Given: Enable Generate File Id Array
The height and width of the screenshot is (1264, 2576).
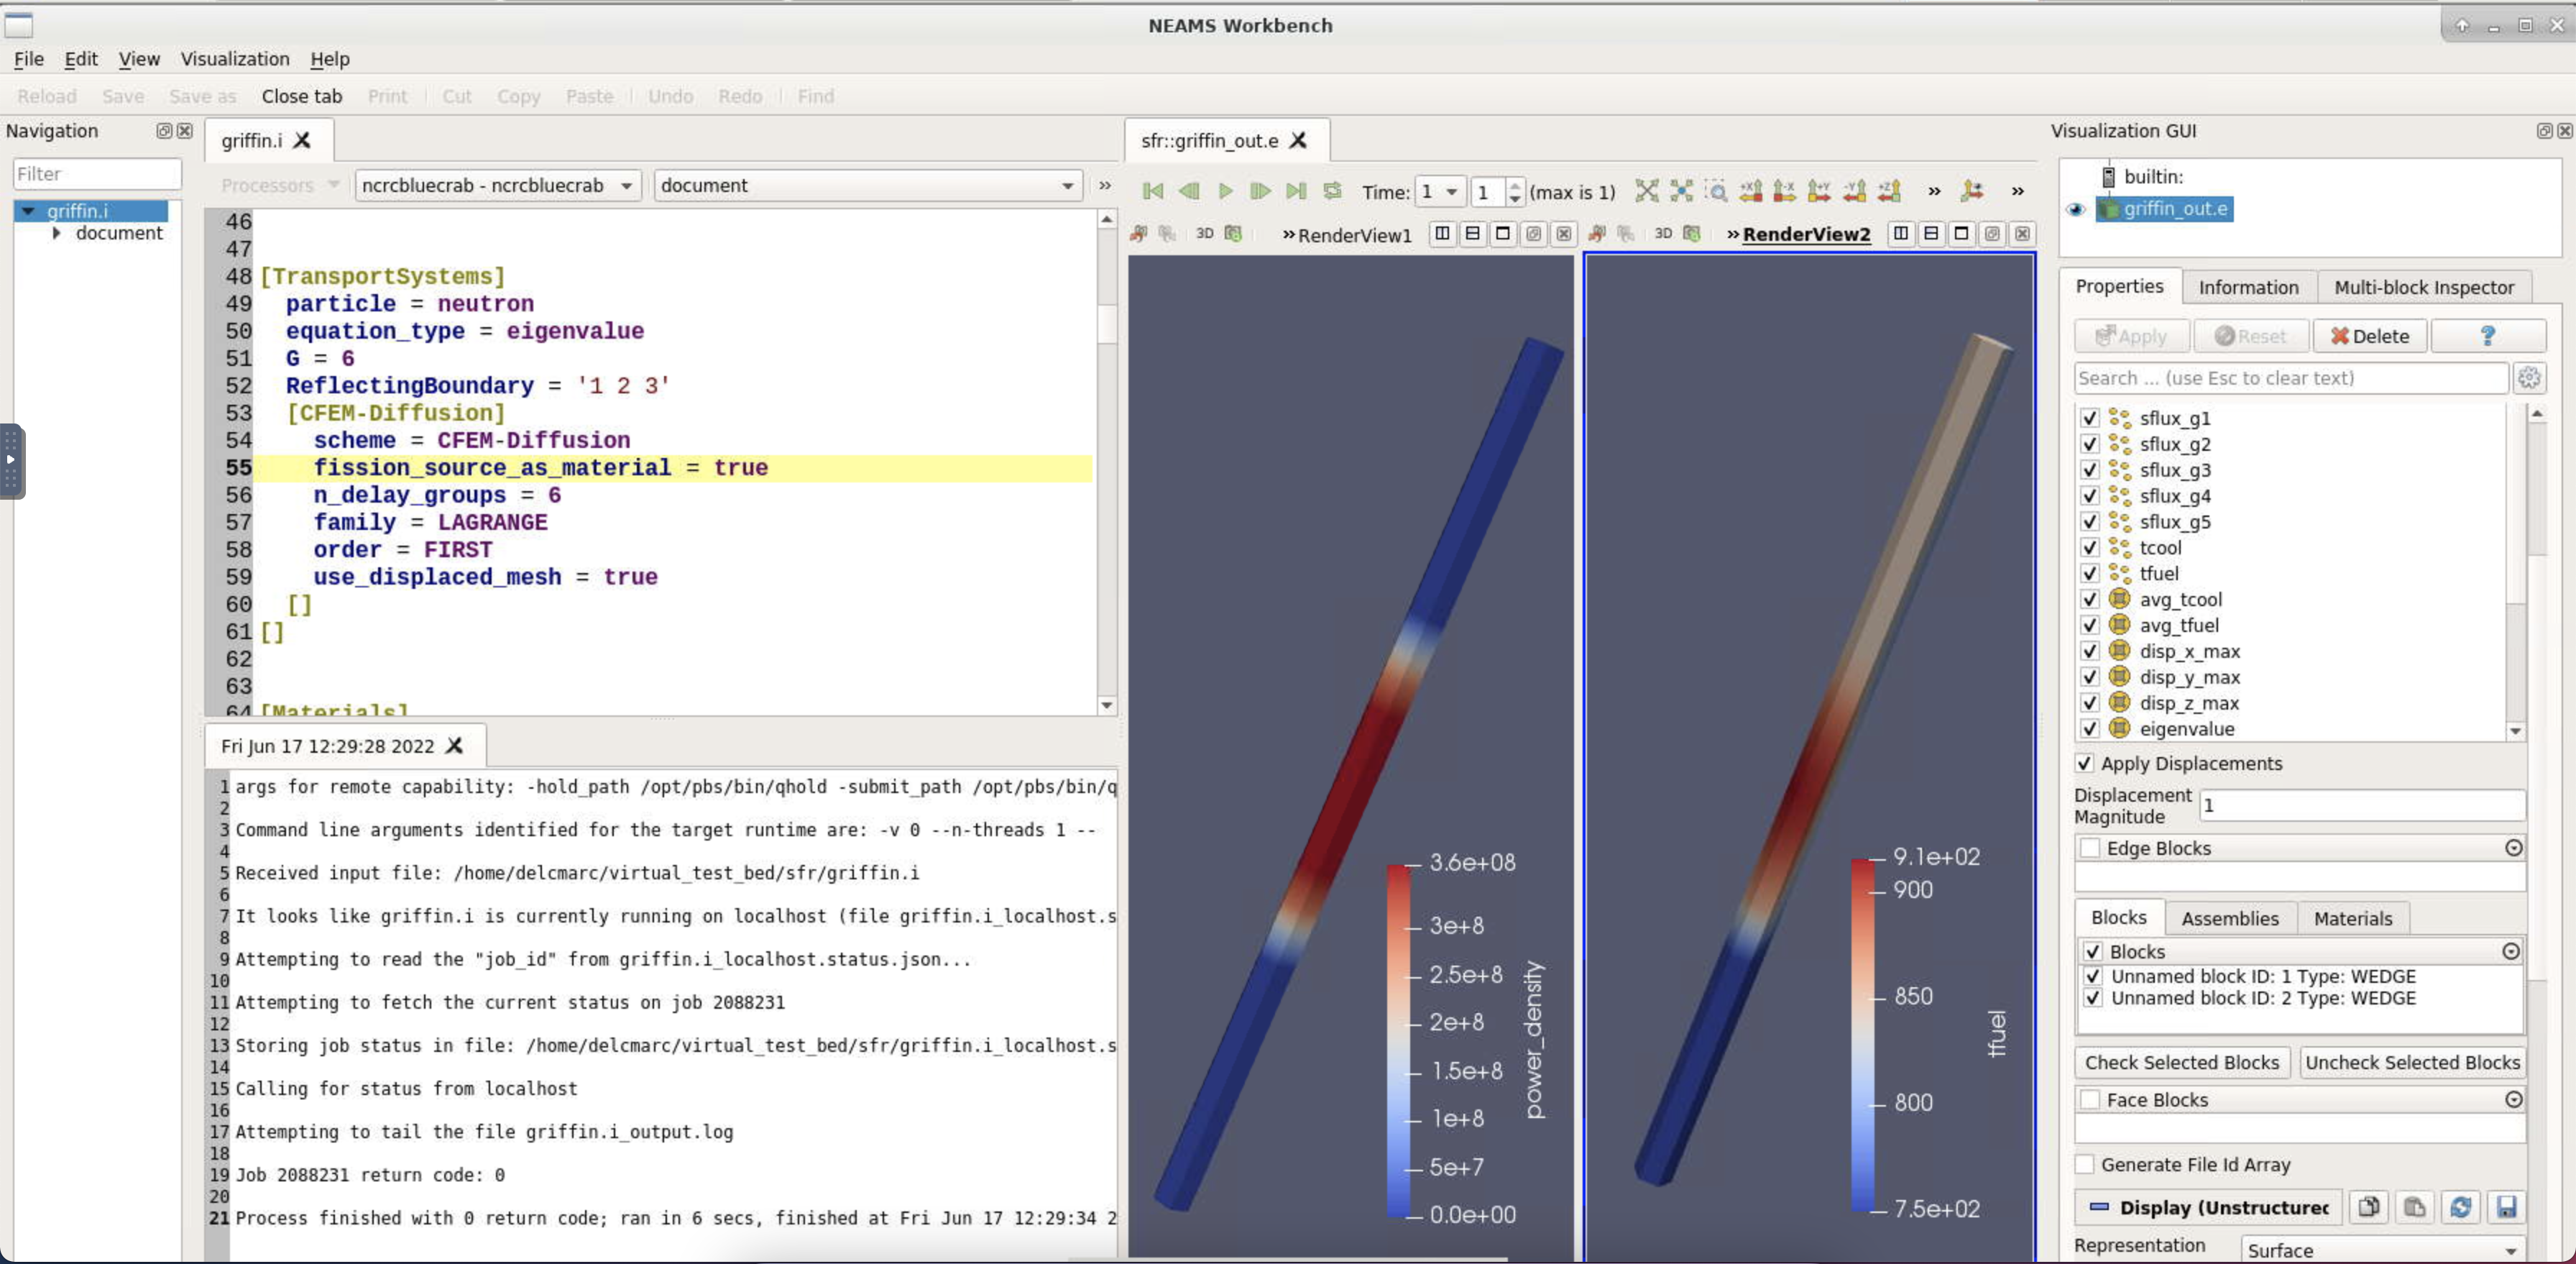Looking at the screenshot, I should tap(2084, 1165).
